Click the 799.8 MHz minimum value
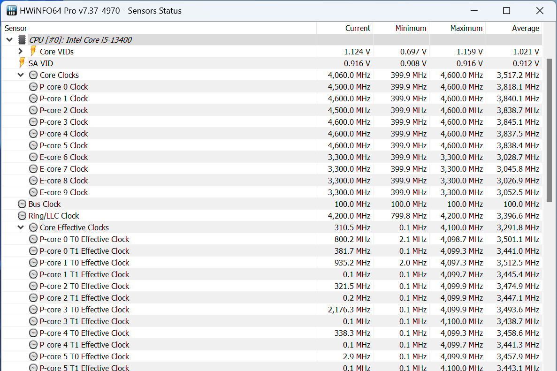Viewport: 557px width, 371px height. [x=409, y=216]
